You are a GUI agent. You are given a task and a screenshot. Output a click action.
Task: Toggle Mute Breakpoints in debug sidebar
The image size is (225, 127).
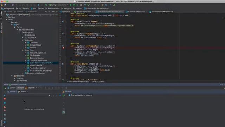point(5,110)
